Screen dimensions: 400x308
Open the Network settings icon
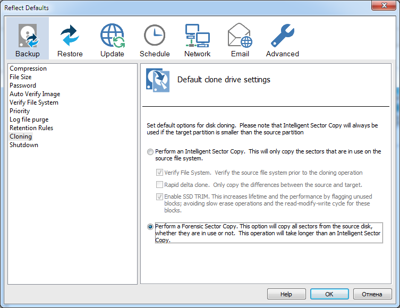[197, 36]
